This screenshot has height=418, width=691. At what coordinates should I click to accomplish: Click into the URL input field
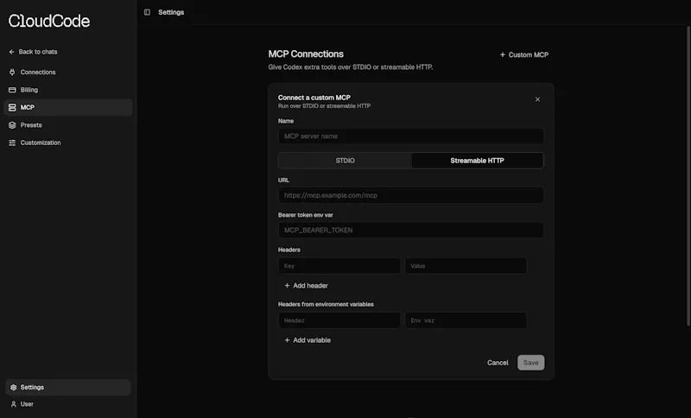coord(411,195)
